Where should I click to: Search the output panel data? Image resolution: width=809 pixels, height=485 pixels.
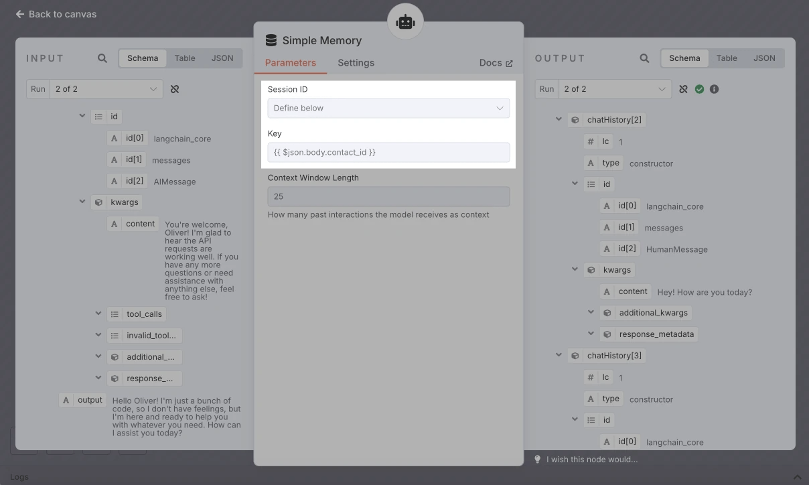click(x=644, y=58)
